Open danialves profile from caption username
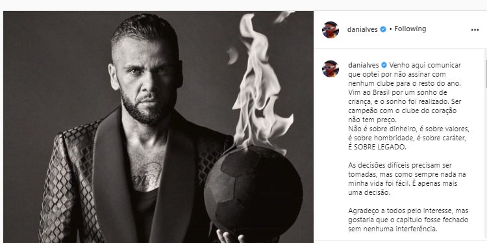 coord(364,65)
